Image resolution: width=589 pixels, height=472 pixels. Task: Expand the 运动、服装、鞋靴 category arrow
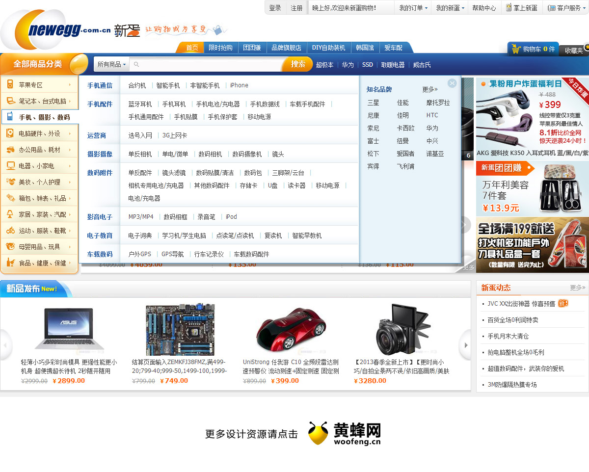coord(70,231)
